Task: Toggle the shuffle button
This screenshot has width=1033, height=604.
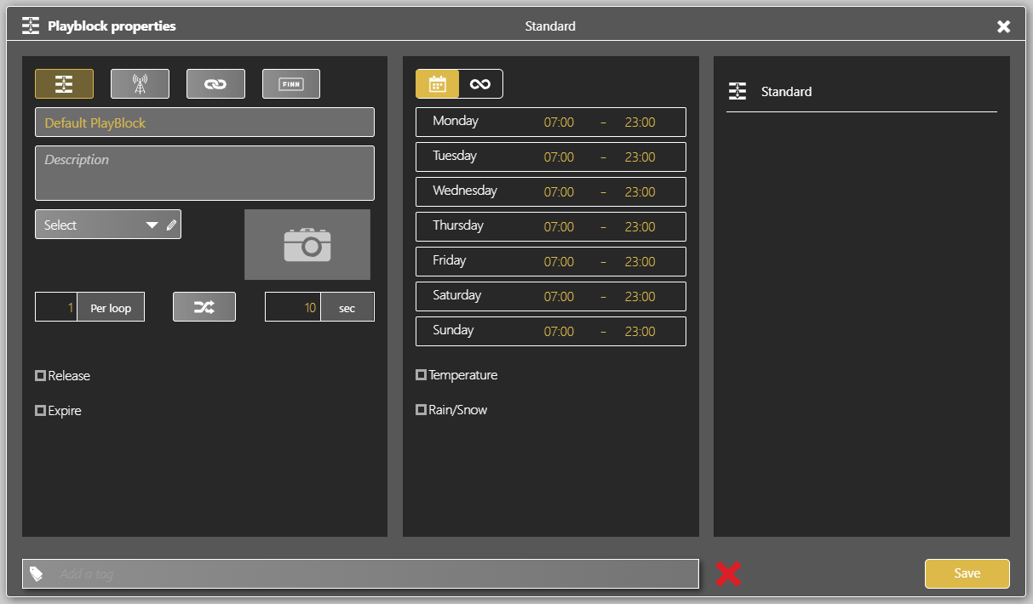Action: click(x=204, y=307)
